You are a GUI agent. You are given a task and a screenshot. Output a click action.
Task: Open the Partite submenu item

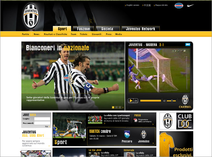click(26, 34)
